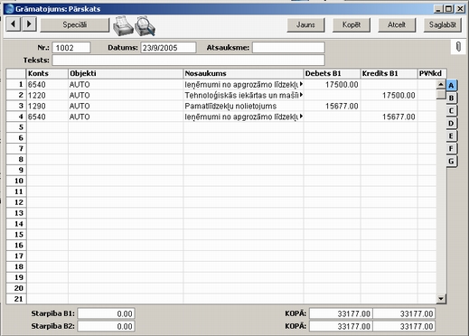Click the vertical scrollbar thumb
The height and width of the screenshot is (336, 469).
[x=441, y=94]
